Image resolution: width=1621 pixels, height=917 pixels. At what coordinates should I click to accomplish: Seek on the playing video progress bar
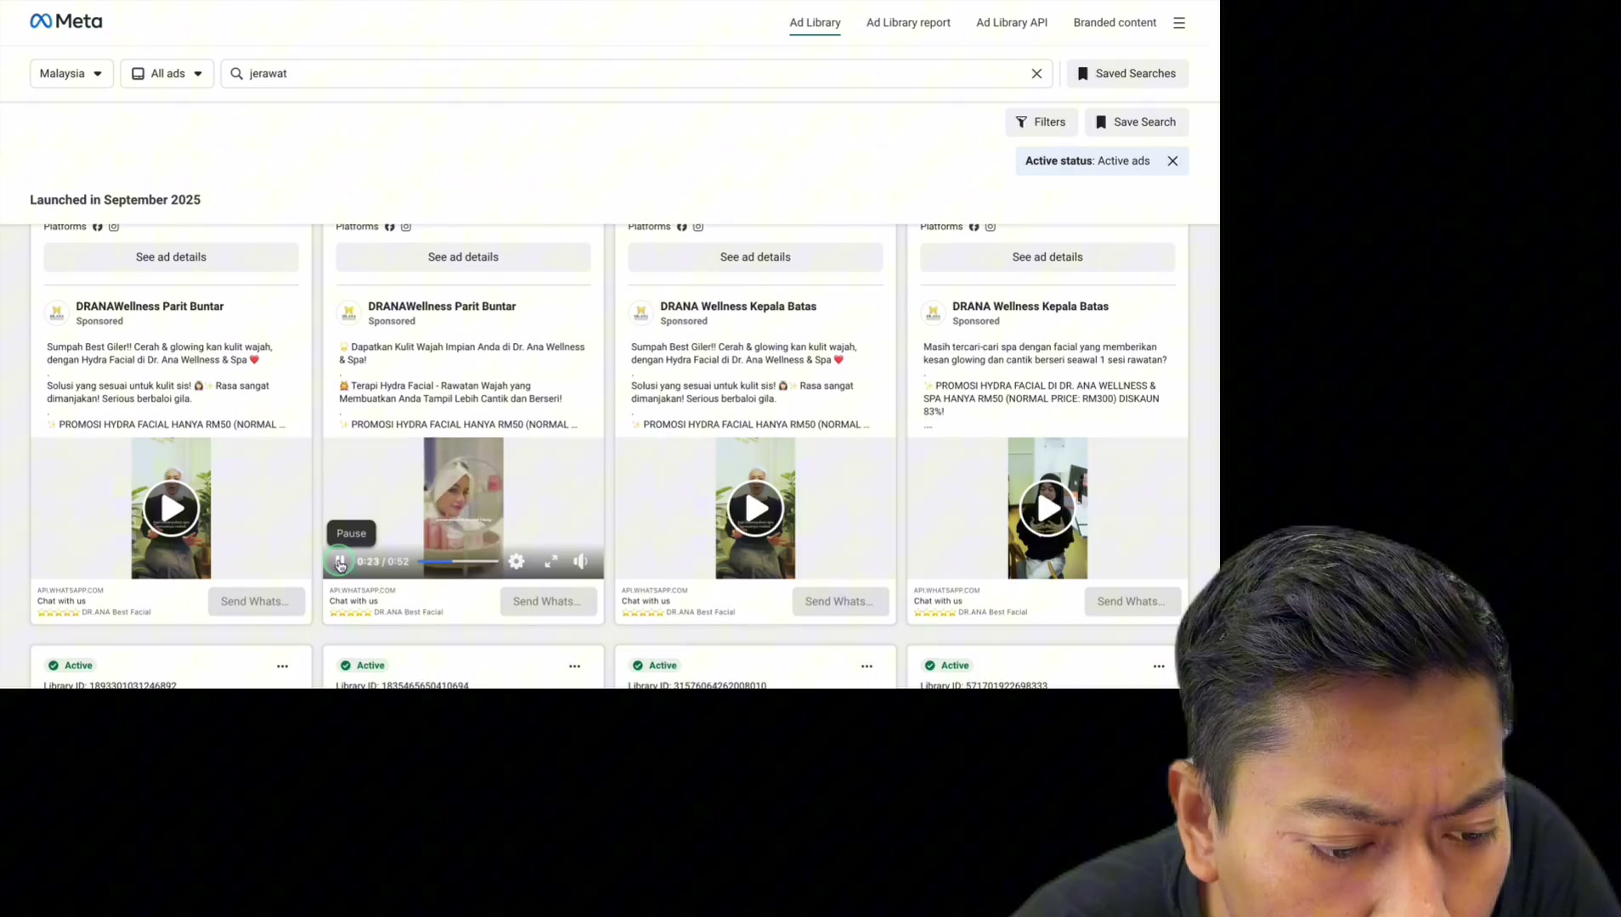[x=458, y=561]
